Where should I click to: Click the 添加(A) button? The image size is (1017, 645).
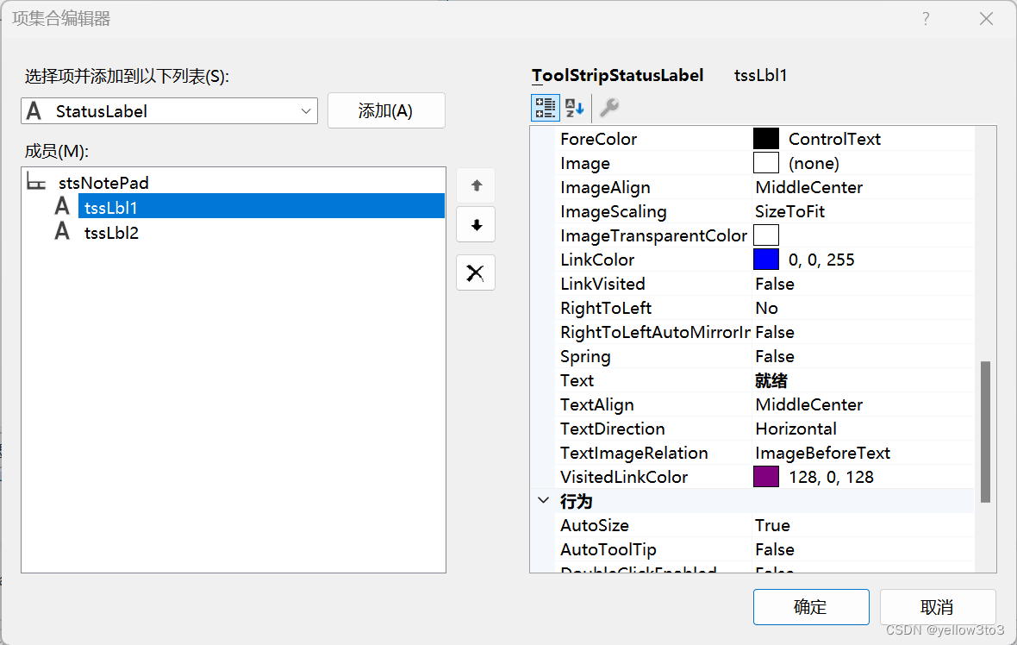click(386, 110)
